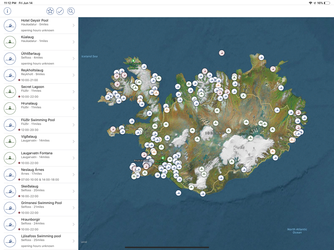Tap the Skeiðalaug swimmer icon
The width and height of the screenshot is (334, 250).
[x=10, y=191]
